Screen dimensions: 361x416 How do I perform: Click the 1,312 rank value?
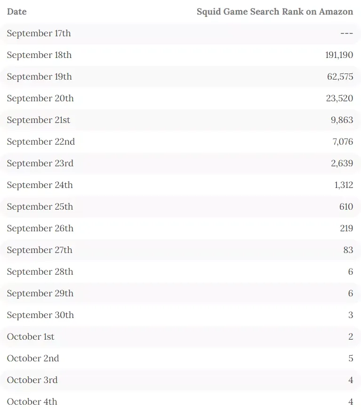344,185
